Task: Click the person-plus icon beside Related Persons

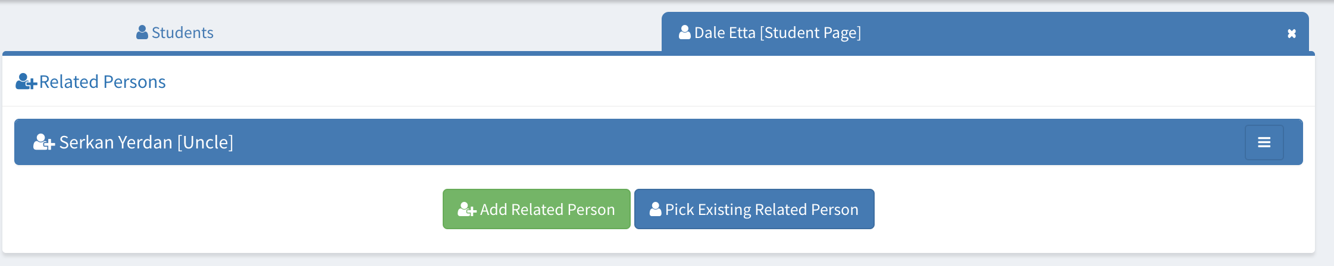Action: (26, 81)
